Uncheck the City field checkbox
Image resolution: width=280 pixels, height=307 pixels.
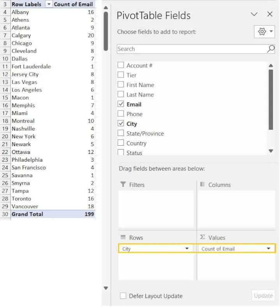121,124
